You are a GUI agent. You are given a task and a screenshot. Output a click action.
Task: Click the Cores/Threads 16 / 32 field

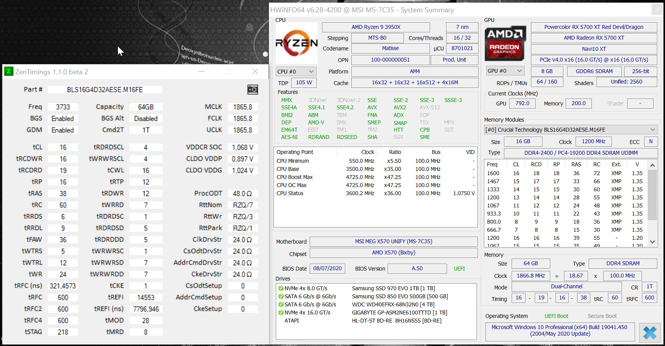[x=462, y=38]
